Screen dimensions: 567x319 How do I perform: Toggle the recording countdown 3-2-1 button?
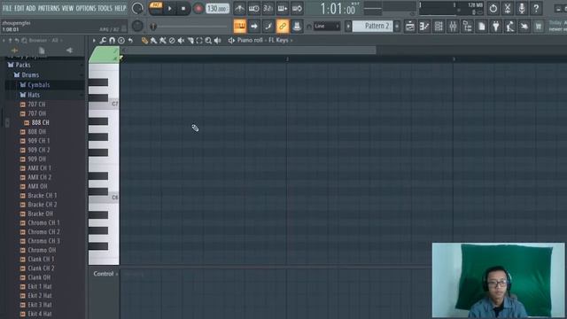click(268, 8)
